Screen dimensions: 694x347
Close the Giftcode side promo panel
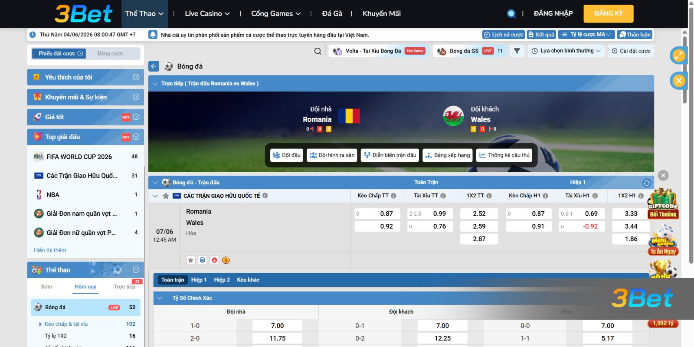pos(663,175)
